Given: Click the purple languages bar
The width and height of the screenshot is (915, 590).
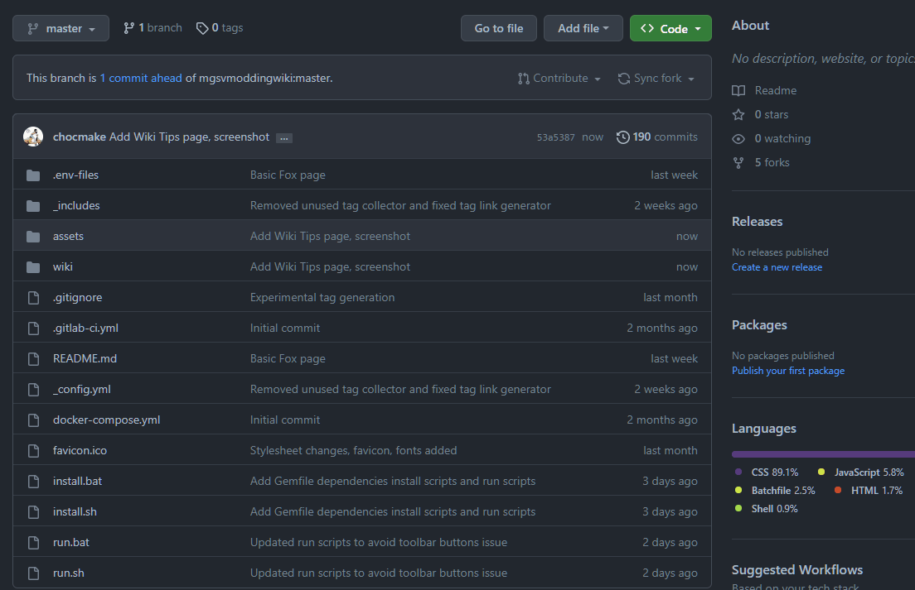Looking at the screenshot, I should tap(823, 454).
